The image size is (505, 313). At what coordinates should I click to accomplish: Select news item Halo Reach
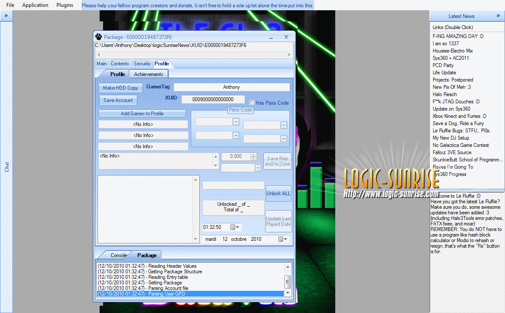444,94
